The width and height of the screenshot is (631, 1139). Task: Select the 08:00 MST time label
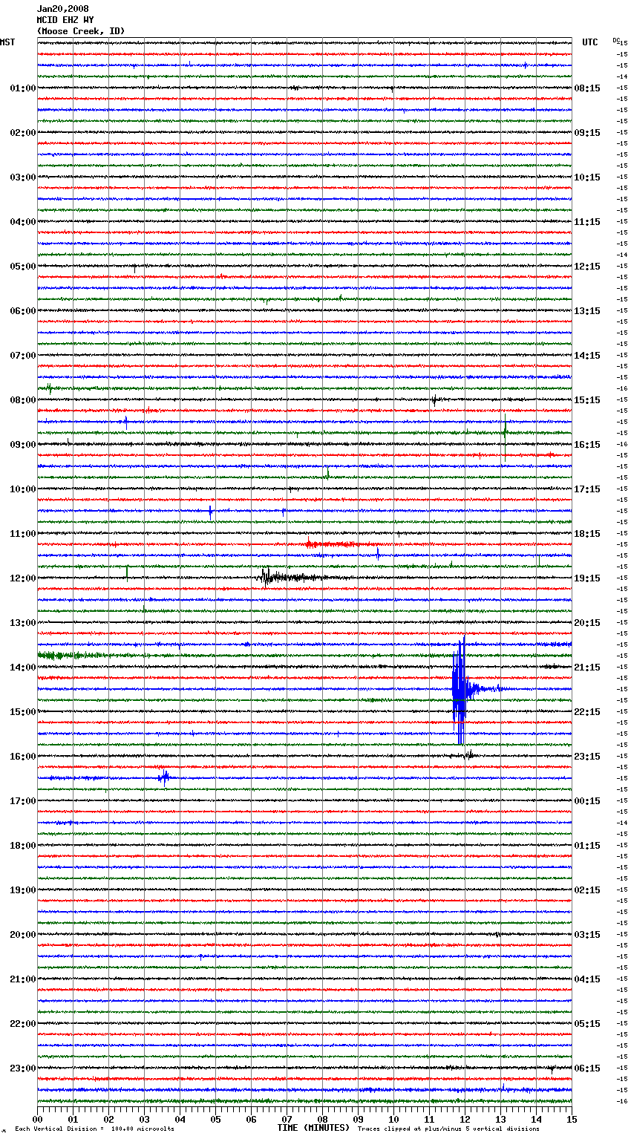pyautogui.click(x=23, y=400)
